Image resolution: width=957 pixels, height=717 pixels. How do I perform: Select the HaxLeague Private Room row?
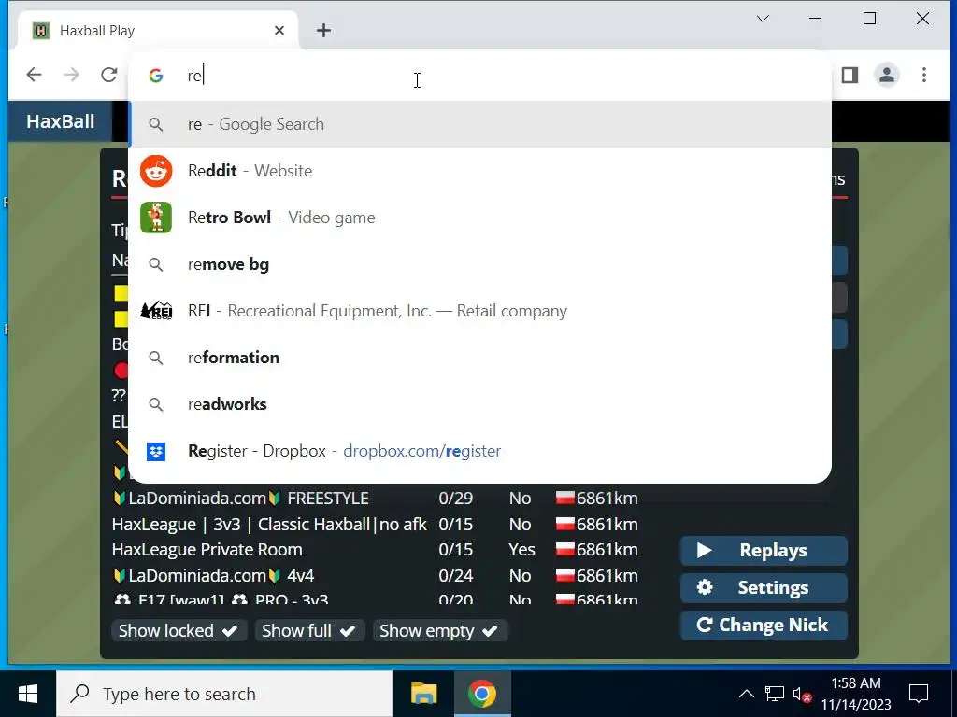[375, 550]
